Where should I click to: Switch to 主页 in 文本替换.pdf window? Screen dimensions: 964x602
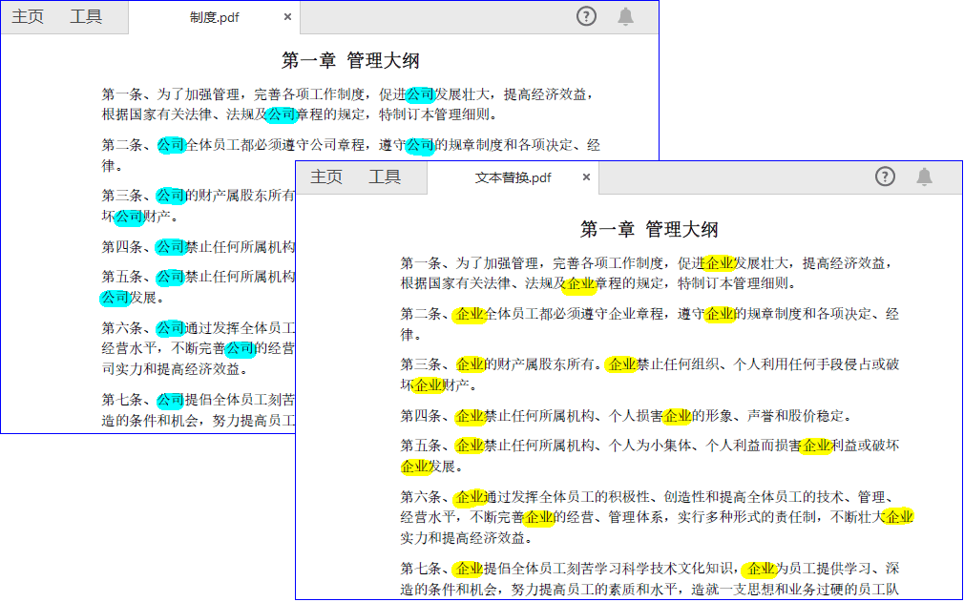click(325, 176)
